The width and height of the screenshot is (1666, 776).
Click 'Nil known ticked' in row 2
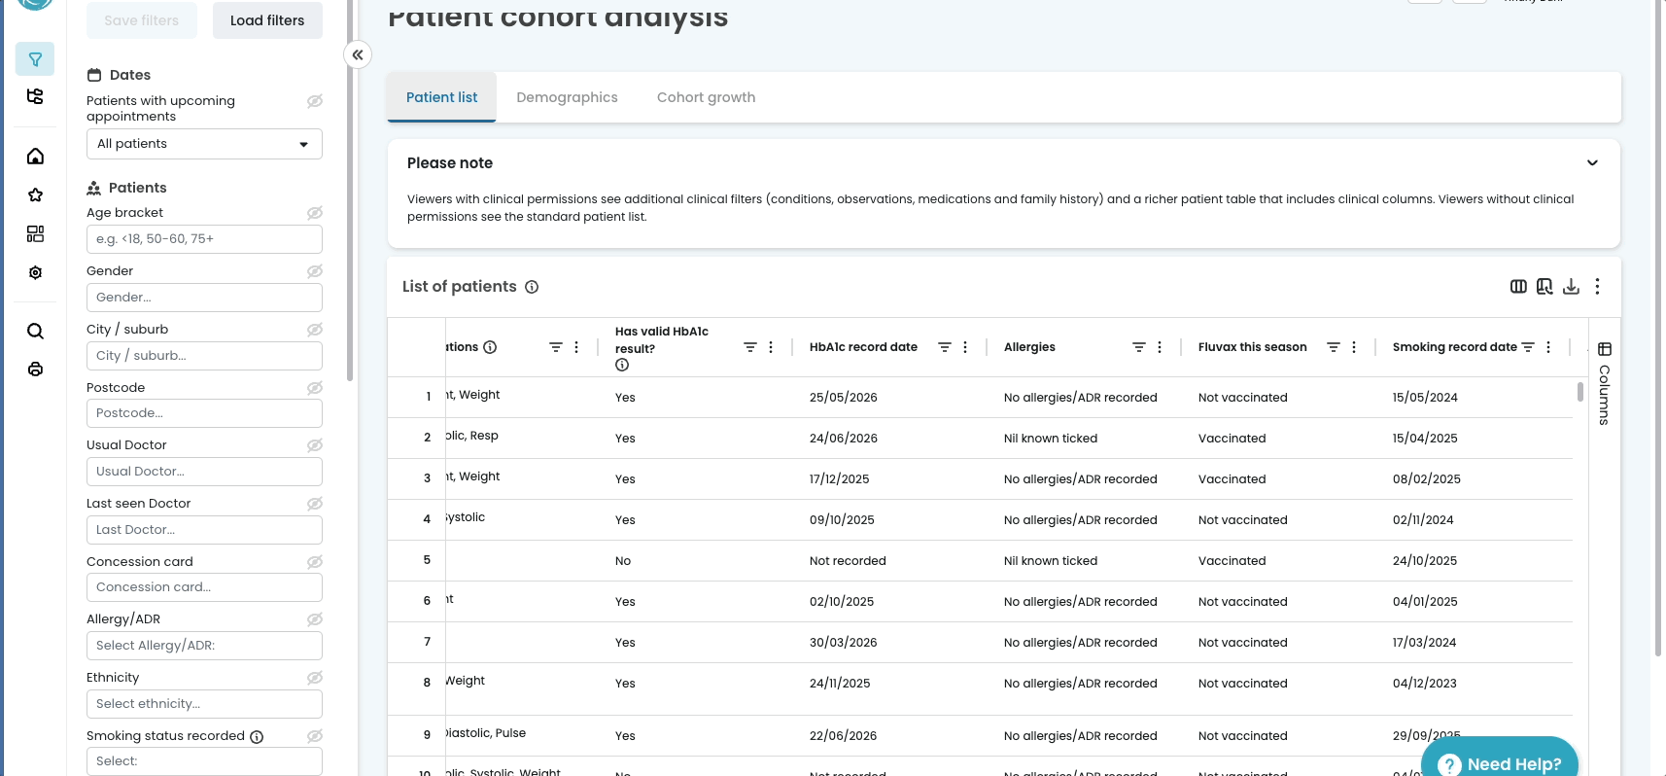point(1051,439)
